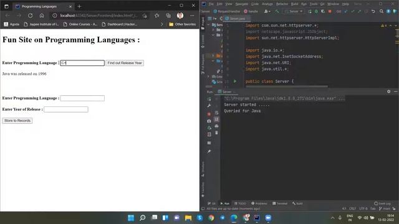This screenshot has width=399, height=224.
Task: Refresh the browser page
Action: pyautogui.click(x=31, y=16)
